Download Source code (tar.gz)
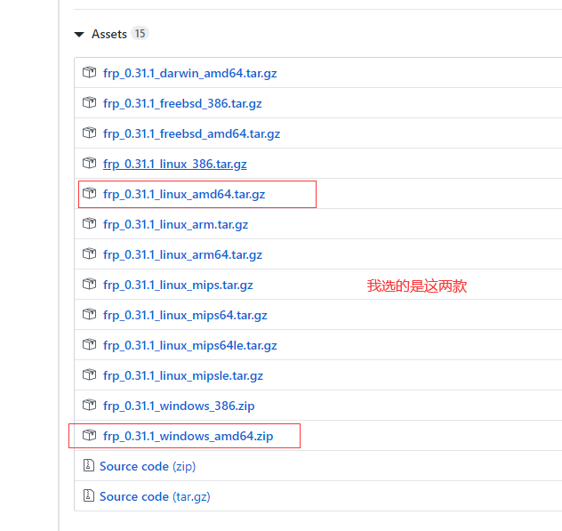The width and height of the screenshot is (562, 531). tap(155, 496)
